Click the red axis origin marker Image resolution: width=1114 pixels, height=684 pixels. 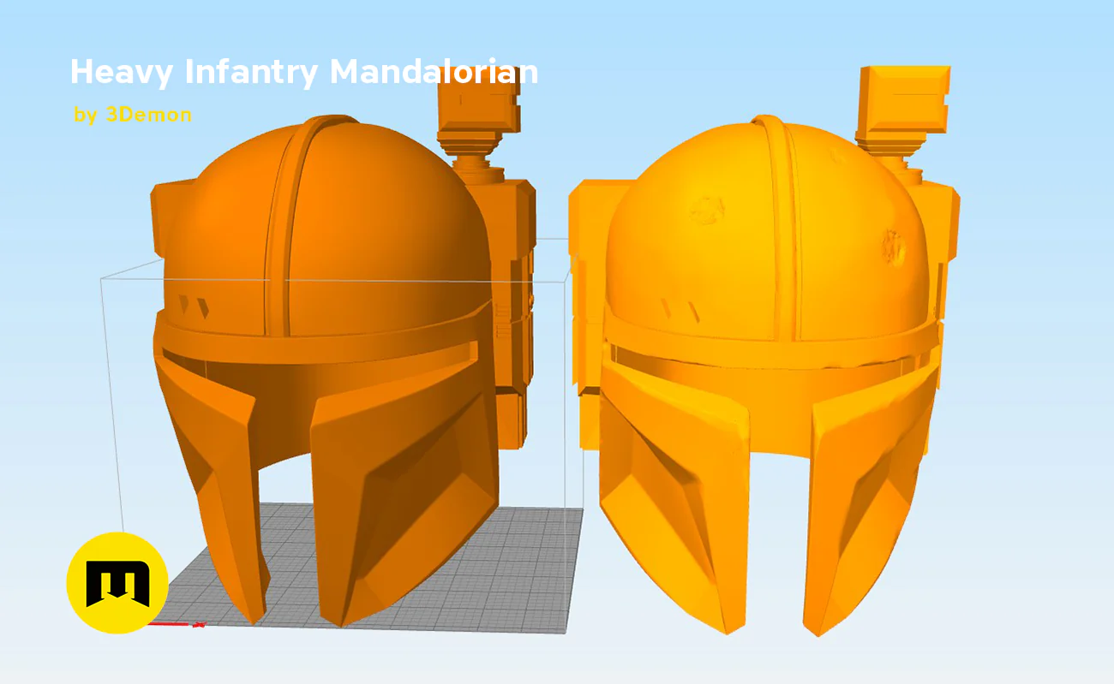point(176,624)
